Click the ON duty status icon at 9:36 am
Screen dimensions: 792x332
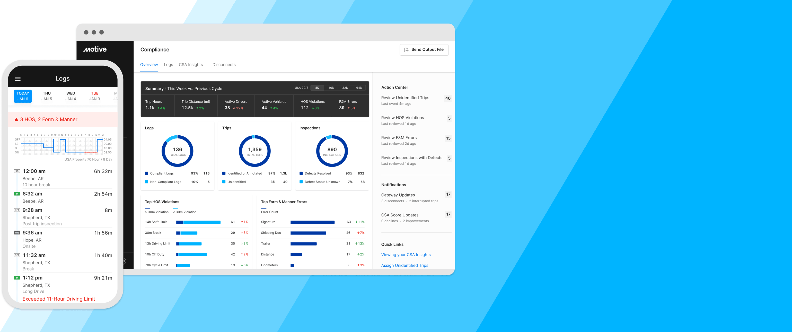click(x=17, y=233)
